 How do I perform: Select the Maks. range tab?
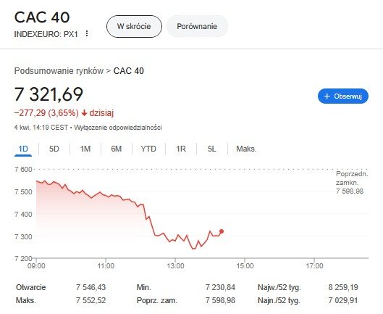pos(246,149)
